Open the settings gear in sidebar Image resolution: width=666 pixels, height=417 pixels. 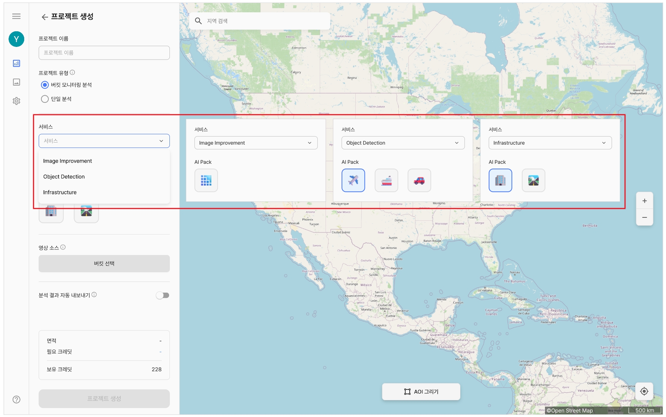16,101
